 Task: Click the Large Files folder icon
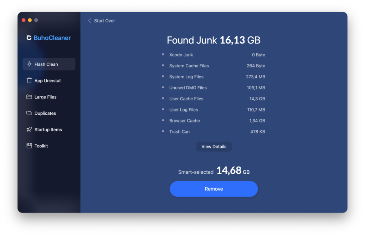tap(29, 97)
